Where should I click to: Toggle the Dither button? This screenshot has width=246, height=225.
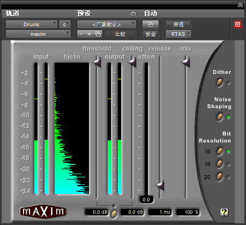pos(220,82)
